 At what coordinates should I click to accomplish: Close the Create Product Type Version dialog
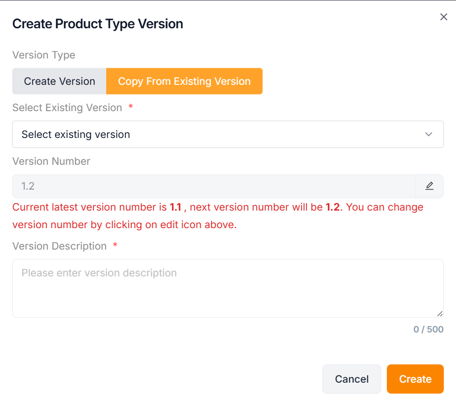443,17
